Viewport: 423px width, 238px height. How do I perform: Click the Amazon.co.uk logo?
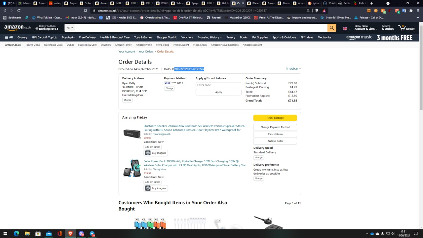(18, 28)
